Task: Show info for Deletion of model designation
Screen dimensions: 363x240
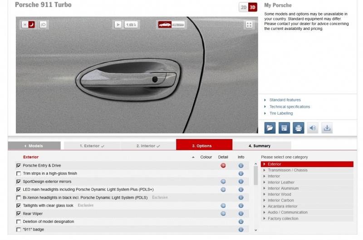Action: pyautogui.click(x=241, y=222)
